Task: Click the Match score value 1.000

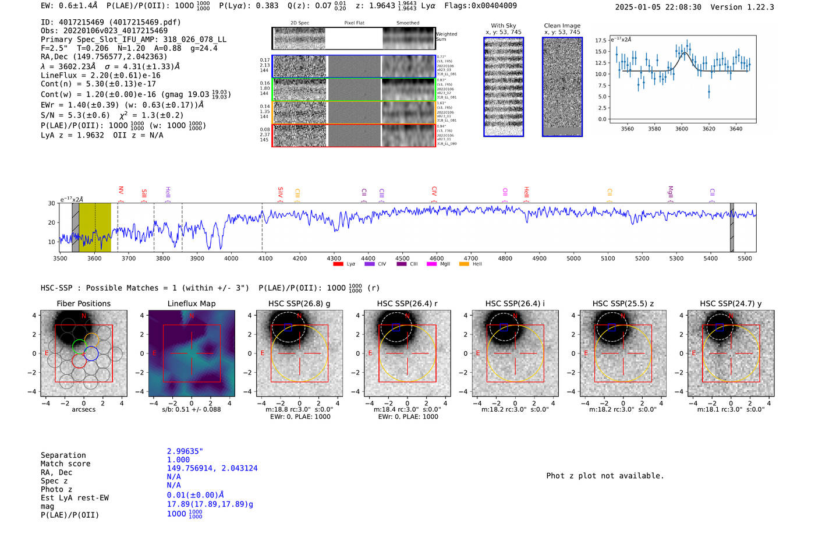Action: coord(178,459)
